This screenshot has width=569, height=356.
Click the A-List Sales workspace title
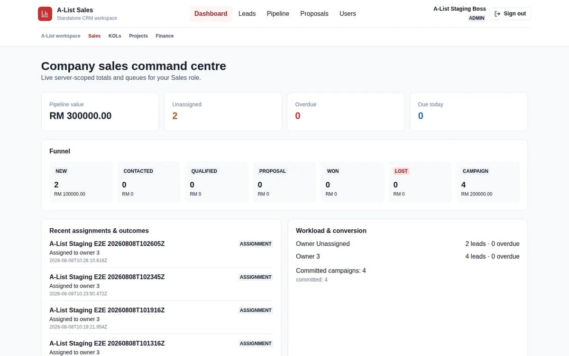[75, 10]
